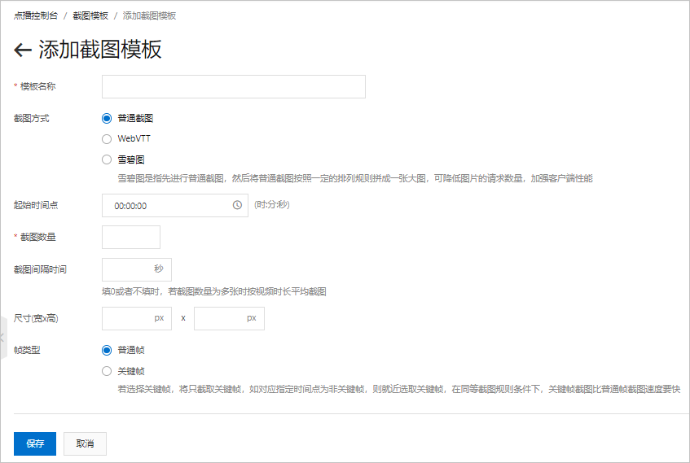Click the 关键帧 description text
This screenshot has width=690, height=463.
399,389
